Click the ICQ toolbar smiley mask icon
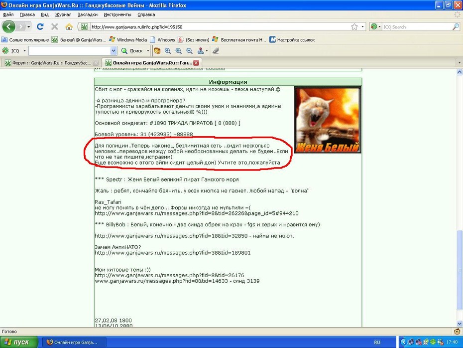 tap(157, 51)
